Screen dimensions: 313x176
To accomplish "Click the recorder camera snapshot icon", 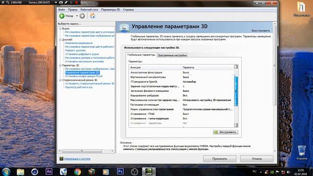I will (61, 2).
